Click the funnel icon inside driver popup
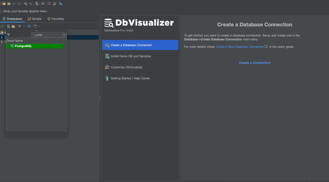This screenshot has height=182, width=329. [x=9, y=35]
